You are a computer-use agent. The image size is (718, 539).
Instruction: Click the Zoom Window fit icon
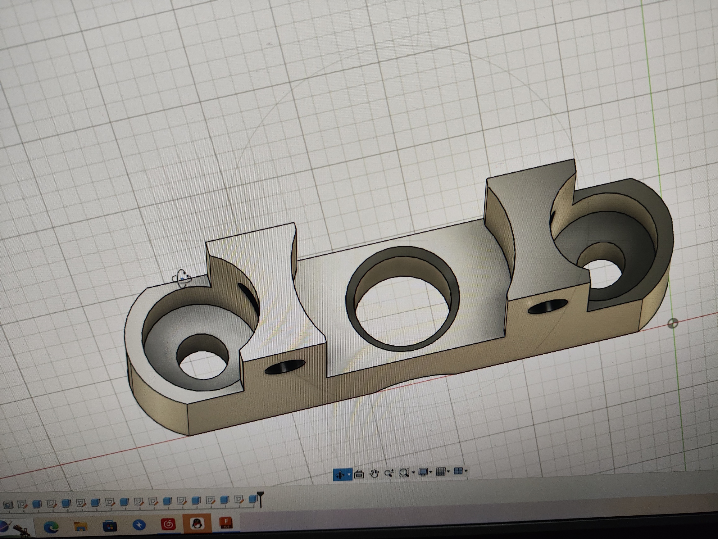404,473
